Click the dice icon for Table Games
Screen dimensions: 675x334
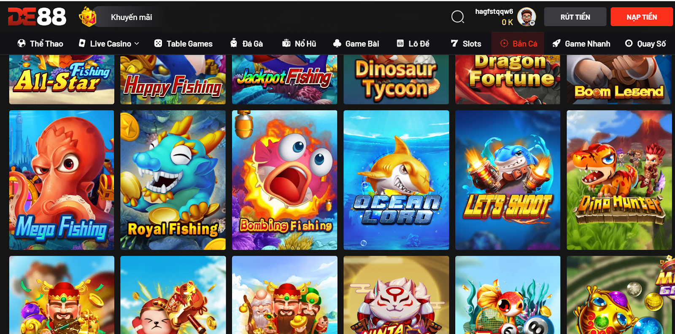coord(158,43)
